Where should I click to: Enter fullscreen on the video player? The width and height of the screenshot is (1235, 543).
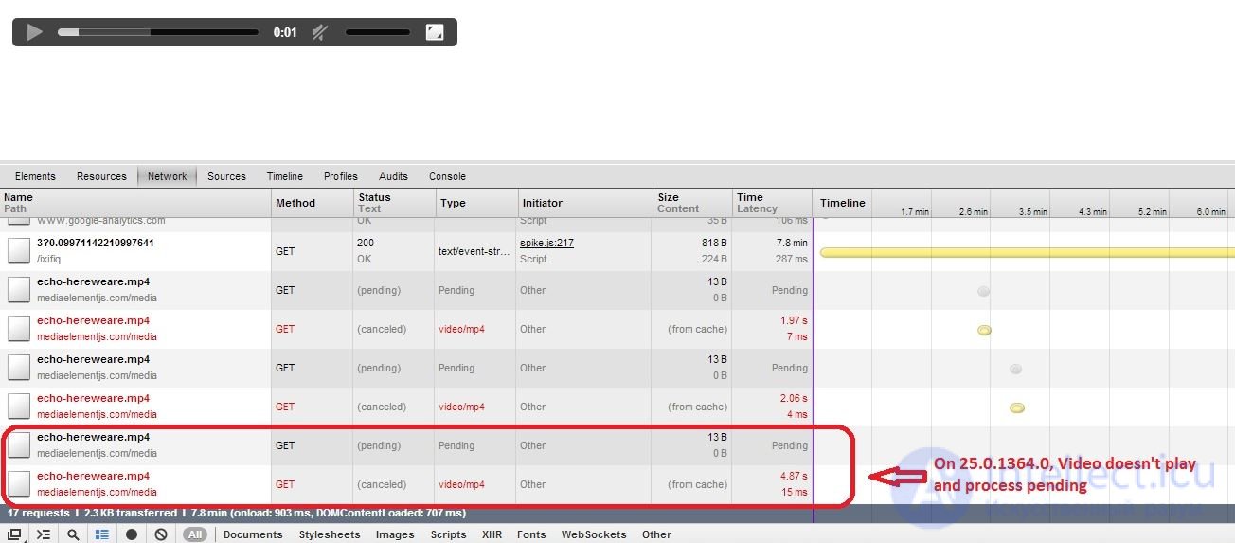point(435,32)
